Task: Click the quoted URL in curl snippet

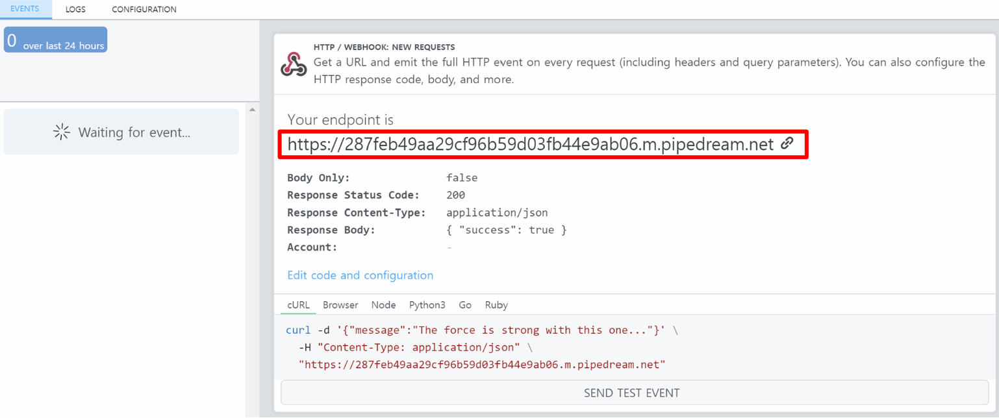Action: click(482, 365)
